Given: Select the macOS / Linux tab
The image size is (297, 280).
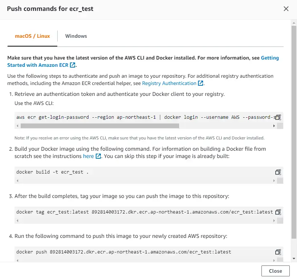Looking at the screenshot, I should (x=32, y=36).
